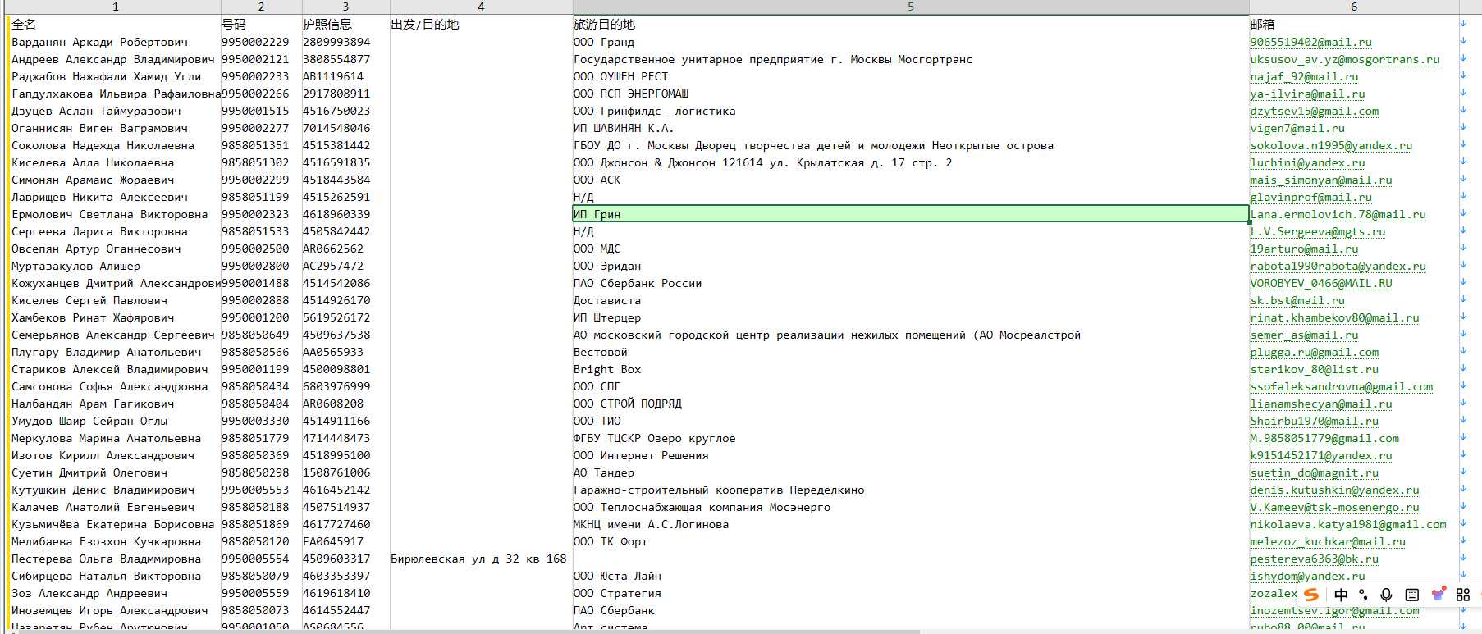This screenshot has width=1482, height=634.
Task: Open the ya-ilvira@mail.ru email link
Action: pos(1307,94)
